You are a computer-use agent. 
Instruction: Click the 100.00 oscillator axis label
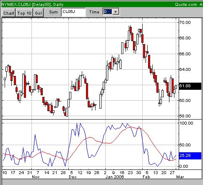click(x=186, y=123)
